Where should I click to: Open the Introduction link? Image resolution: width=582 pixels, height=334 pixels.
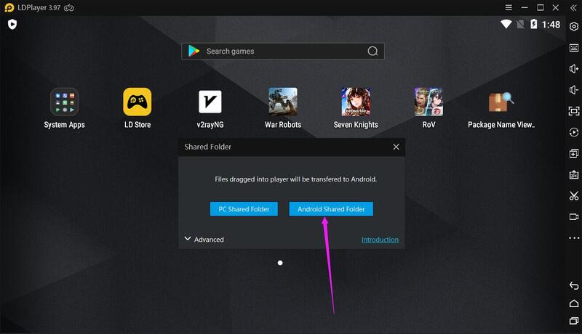tap(380, 240)
